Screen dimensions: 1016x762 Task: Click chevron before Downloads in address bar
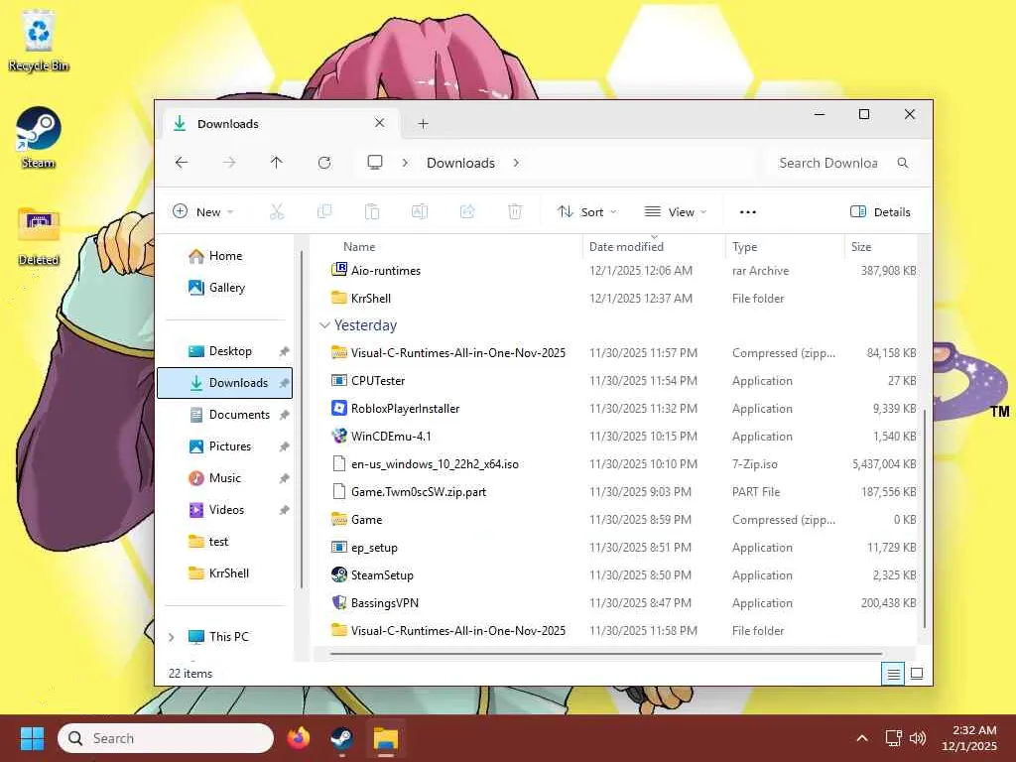pos(405,163)
